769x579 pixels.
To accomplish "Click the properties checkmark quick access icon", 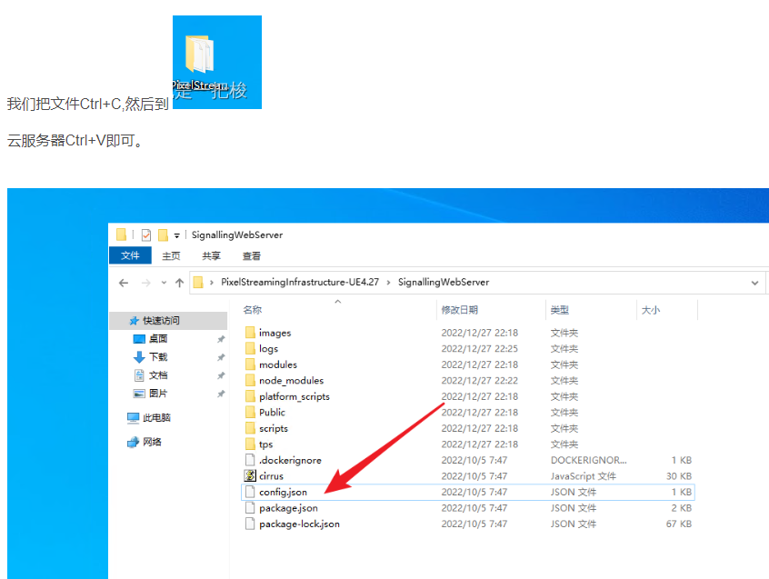I will (x=146, y=235).
